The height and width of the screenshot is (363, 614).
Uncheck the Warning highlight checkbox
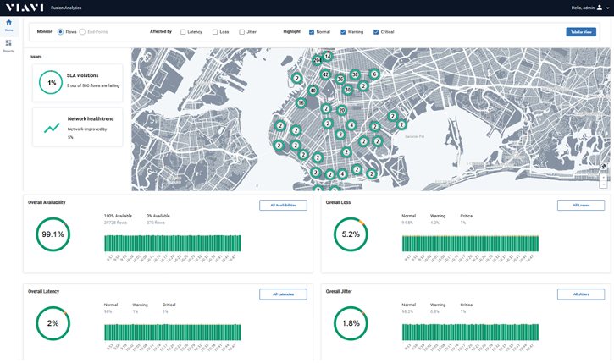click(x=343, y=32)
